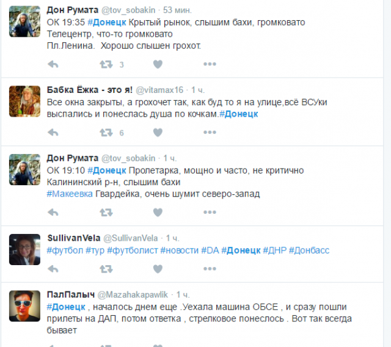391x347 pixels.
Task: Like the 19:10 Пролетарка tweet
Action: 158,213
